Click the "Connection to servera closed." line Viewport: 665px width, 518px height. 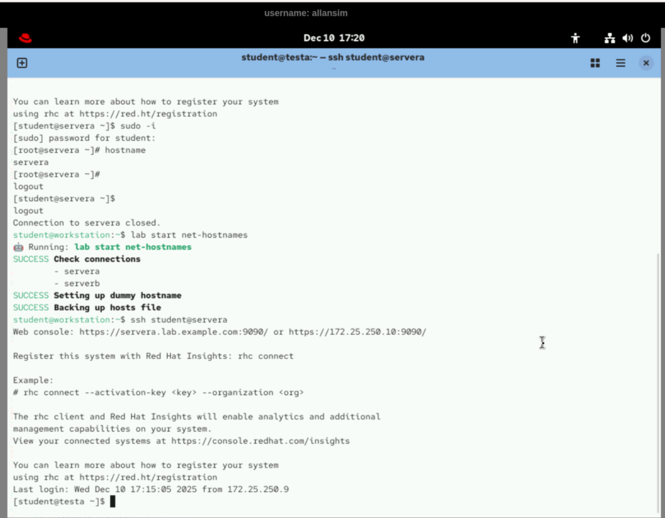pos(87,223)
